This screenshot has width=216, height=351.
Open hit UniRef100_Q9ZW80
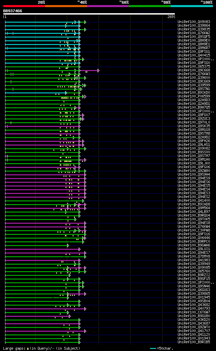click(194, 171)
